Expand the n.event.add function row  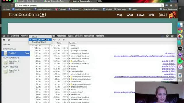(x=70, y=94)
